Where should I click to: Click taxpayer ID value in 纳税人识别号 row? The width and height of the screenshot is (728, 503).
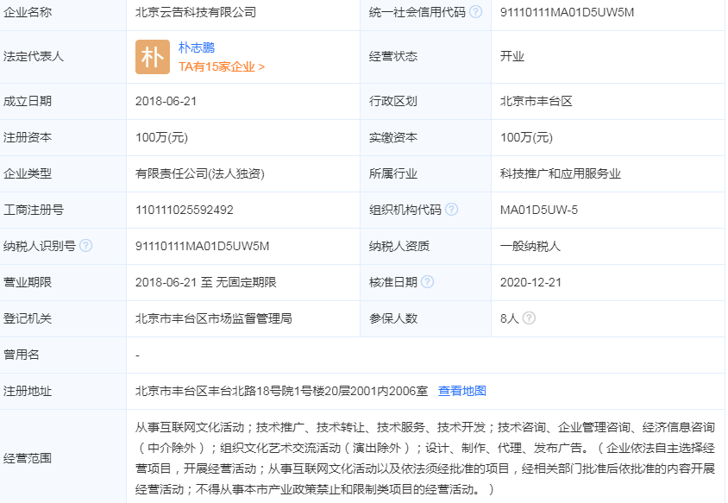202,246
